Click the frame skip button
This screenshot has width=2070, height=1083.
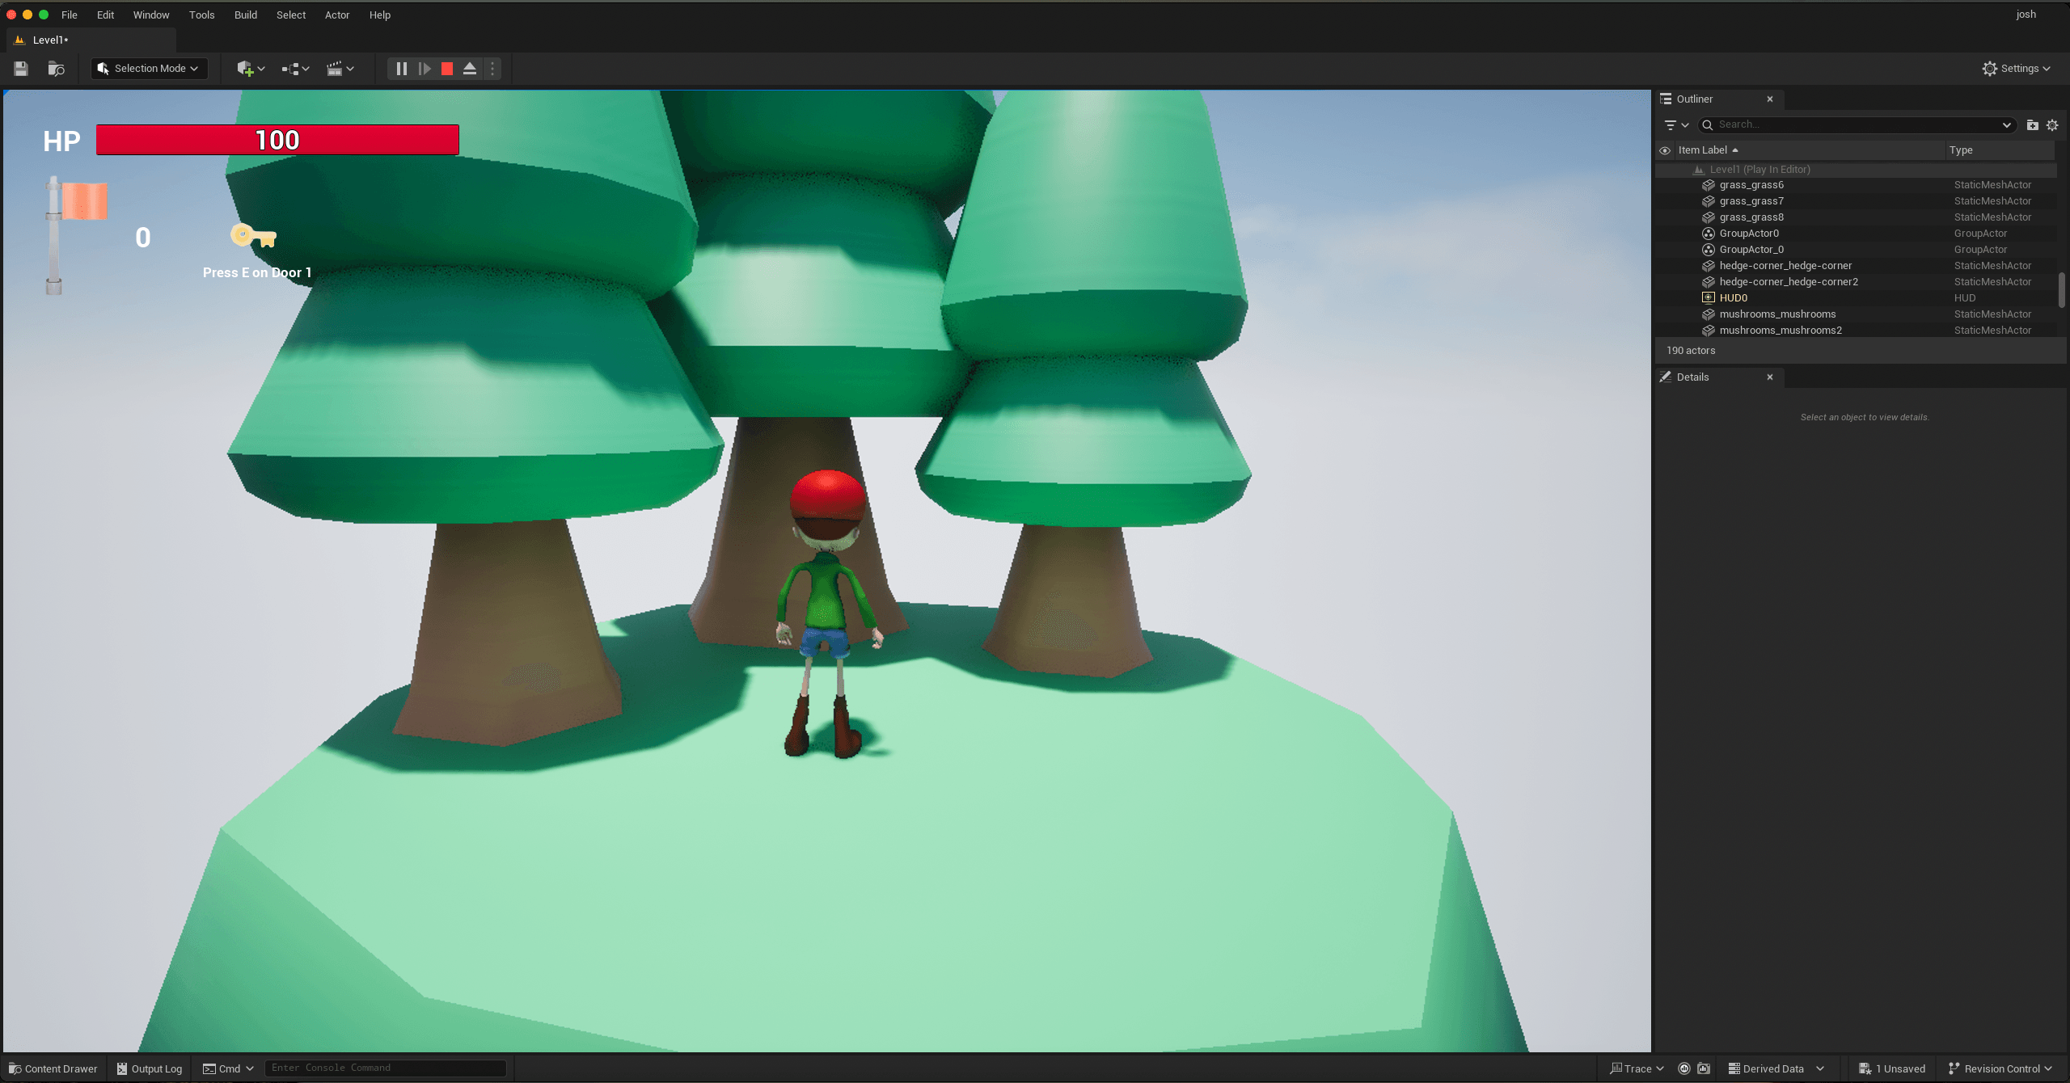pos(424,69)
